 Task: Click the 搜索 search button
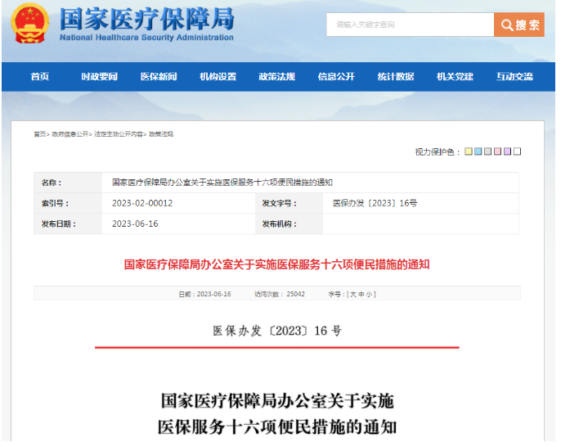tap(519, 25)
